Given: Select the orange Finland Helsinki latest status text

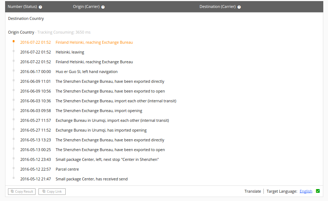Looking at the screenshot, I should (94, 42).
